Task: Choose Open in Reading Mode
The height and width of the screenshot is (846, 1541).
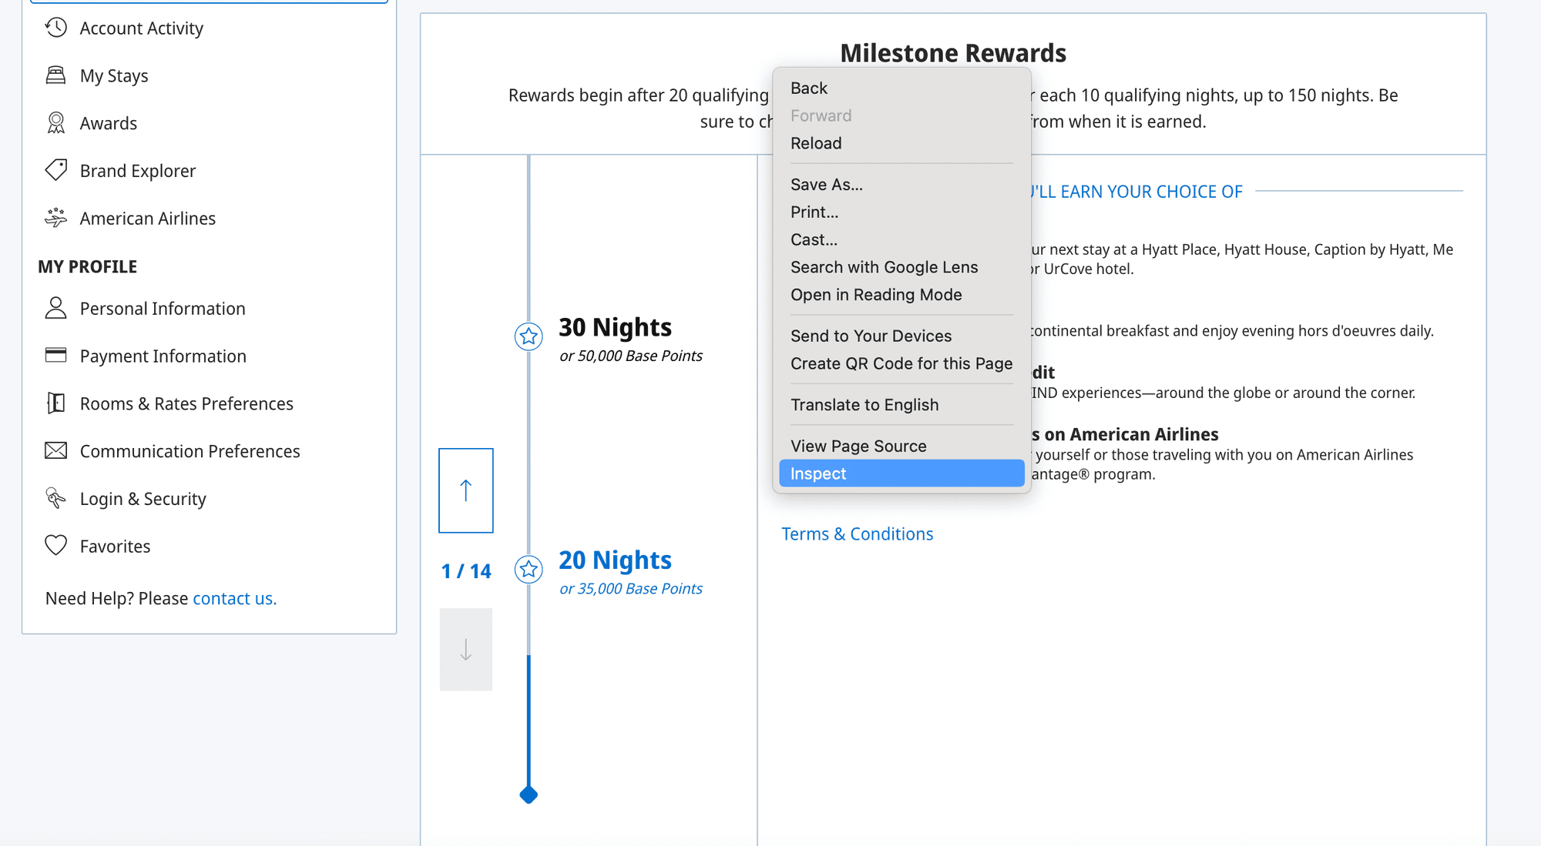Action: (x=901, y=295)
